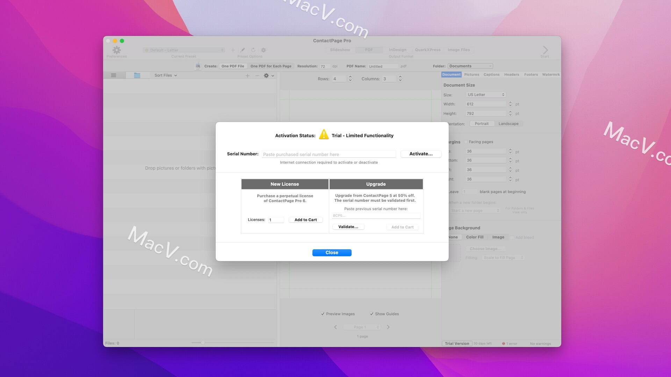The height and width of the screenshot is (377, 671).
Task: Go to next page arrow
Action: [x=388, y=327]
